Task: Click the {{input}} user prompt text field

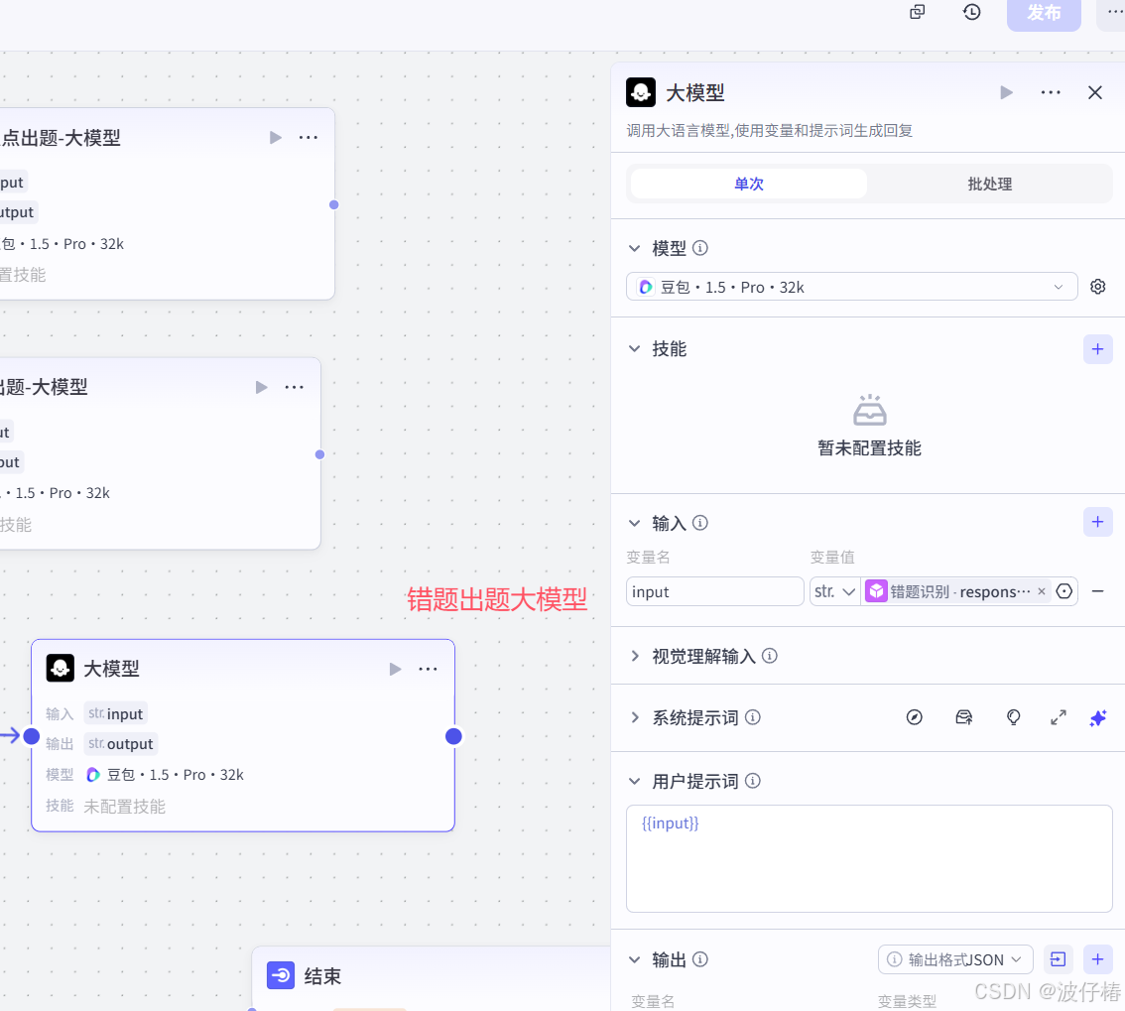Action: pyautogui.click(x=869, y=853)
